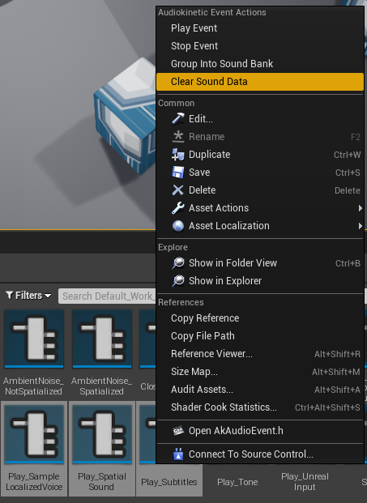Click the Search Default_Work field
The image size is (367, 503).
click(107, 296)
